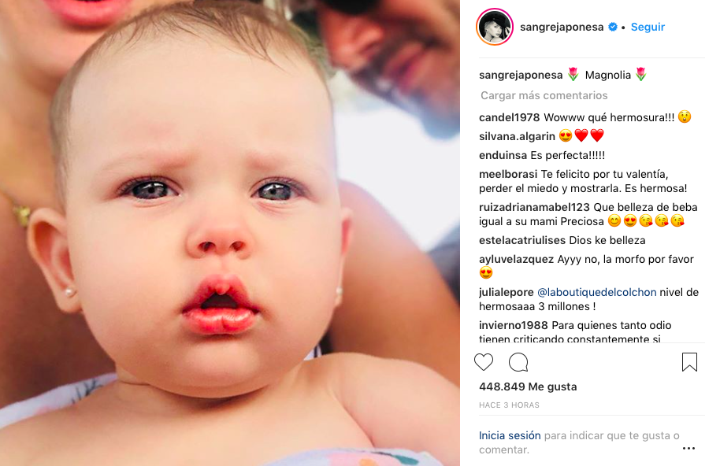
Task: Open invierno1988 commenter profile
Action: tap(513, 325)
